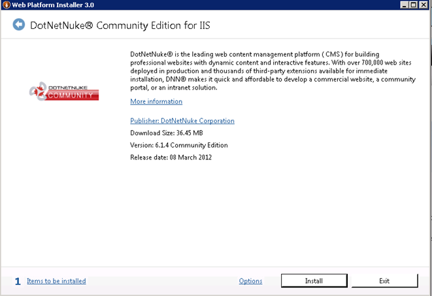432x296 pixels.
Task: Click the Version: 6.1.4 Community Edition text
Action: pyautogui.click(x=179, y=145)
